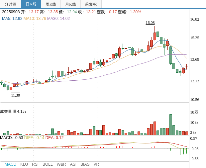Click the 高 13.35 high value

pyautogui.click(x=53, y=12)
